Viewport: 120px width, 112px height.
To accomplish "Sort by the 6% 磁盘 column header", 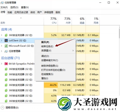I will (79, 21).
